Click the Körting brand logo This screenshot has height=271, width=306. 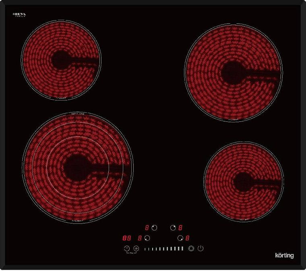pyautogui.click(x=284, y=255)
